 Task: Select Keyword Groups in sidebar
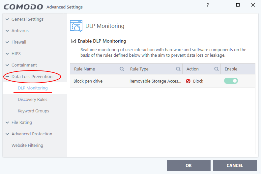point(33,111)
